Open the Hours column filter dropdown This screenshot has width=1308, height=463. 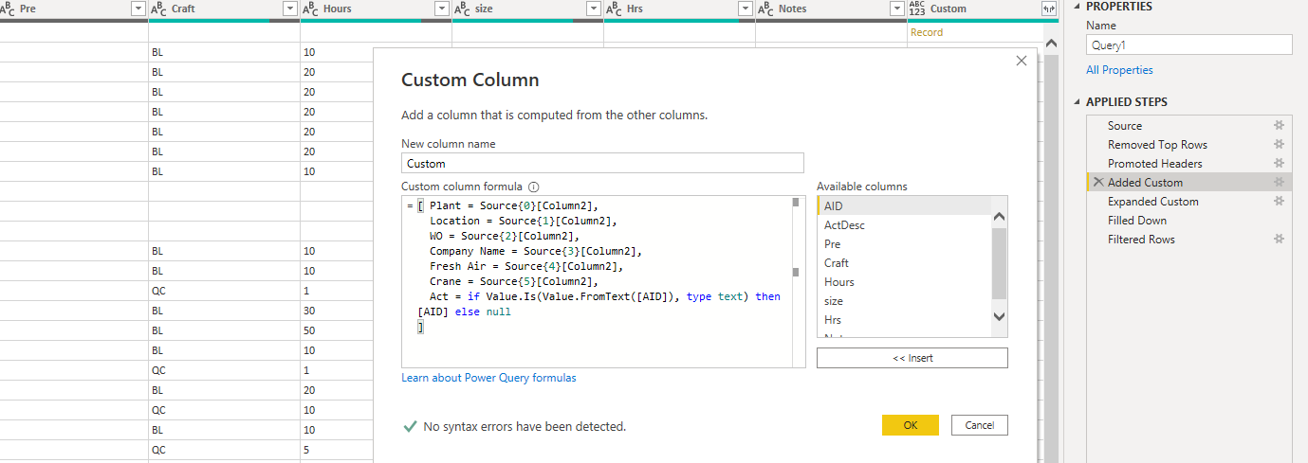[x=441, y=9]
